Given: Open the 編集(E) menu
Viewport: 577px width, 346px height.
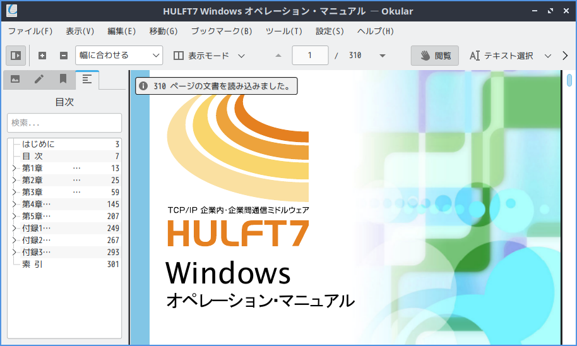Looking at the screenshot, I should tap(121, 32).
